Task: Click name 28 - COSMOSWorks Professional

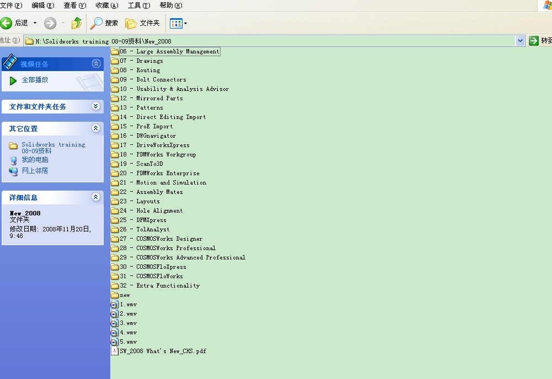Action: (168, 248)
